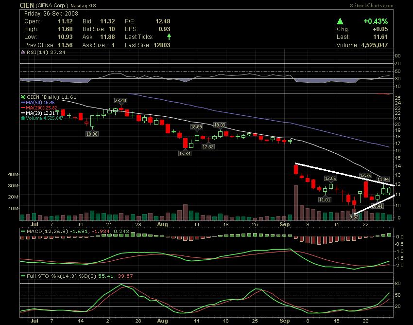Click the header Volume value 4,525,047
Screen dimensions: 413x325
coord(375,45)
